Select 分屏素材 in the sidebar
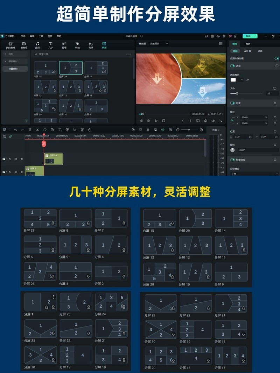Viewport: 280px width, 373px height. tap(15, 69)
